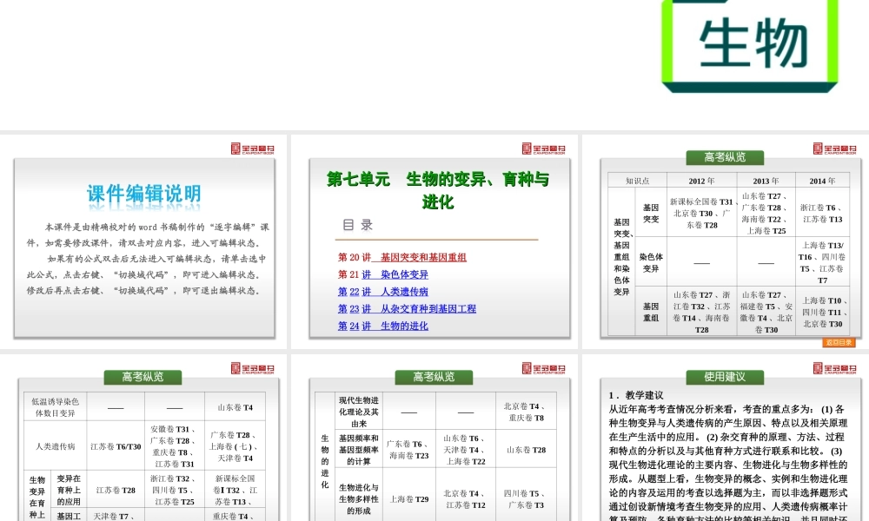Click the 新课标全国卷 T31 cell
Image resolution: width=869 pixels, height=521 pixels.
(x=701, y=213)
